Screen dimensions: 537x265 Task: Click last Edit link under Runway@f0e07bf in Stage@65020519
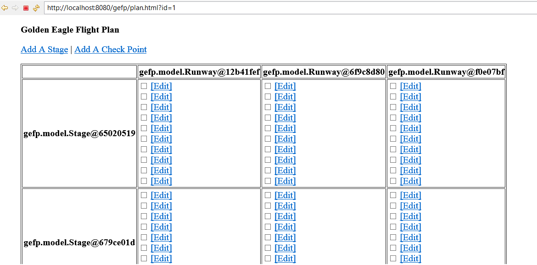410,181
